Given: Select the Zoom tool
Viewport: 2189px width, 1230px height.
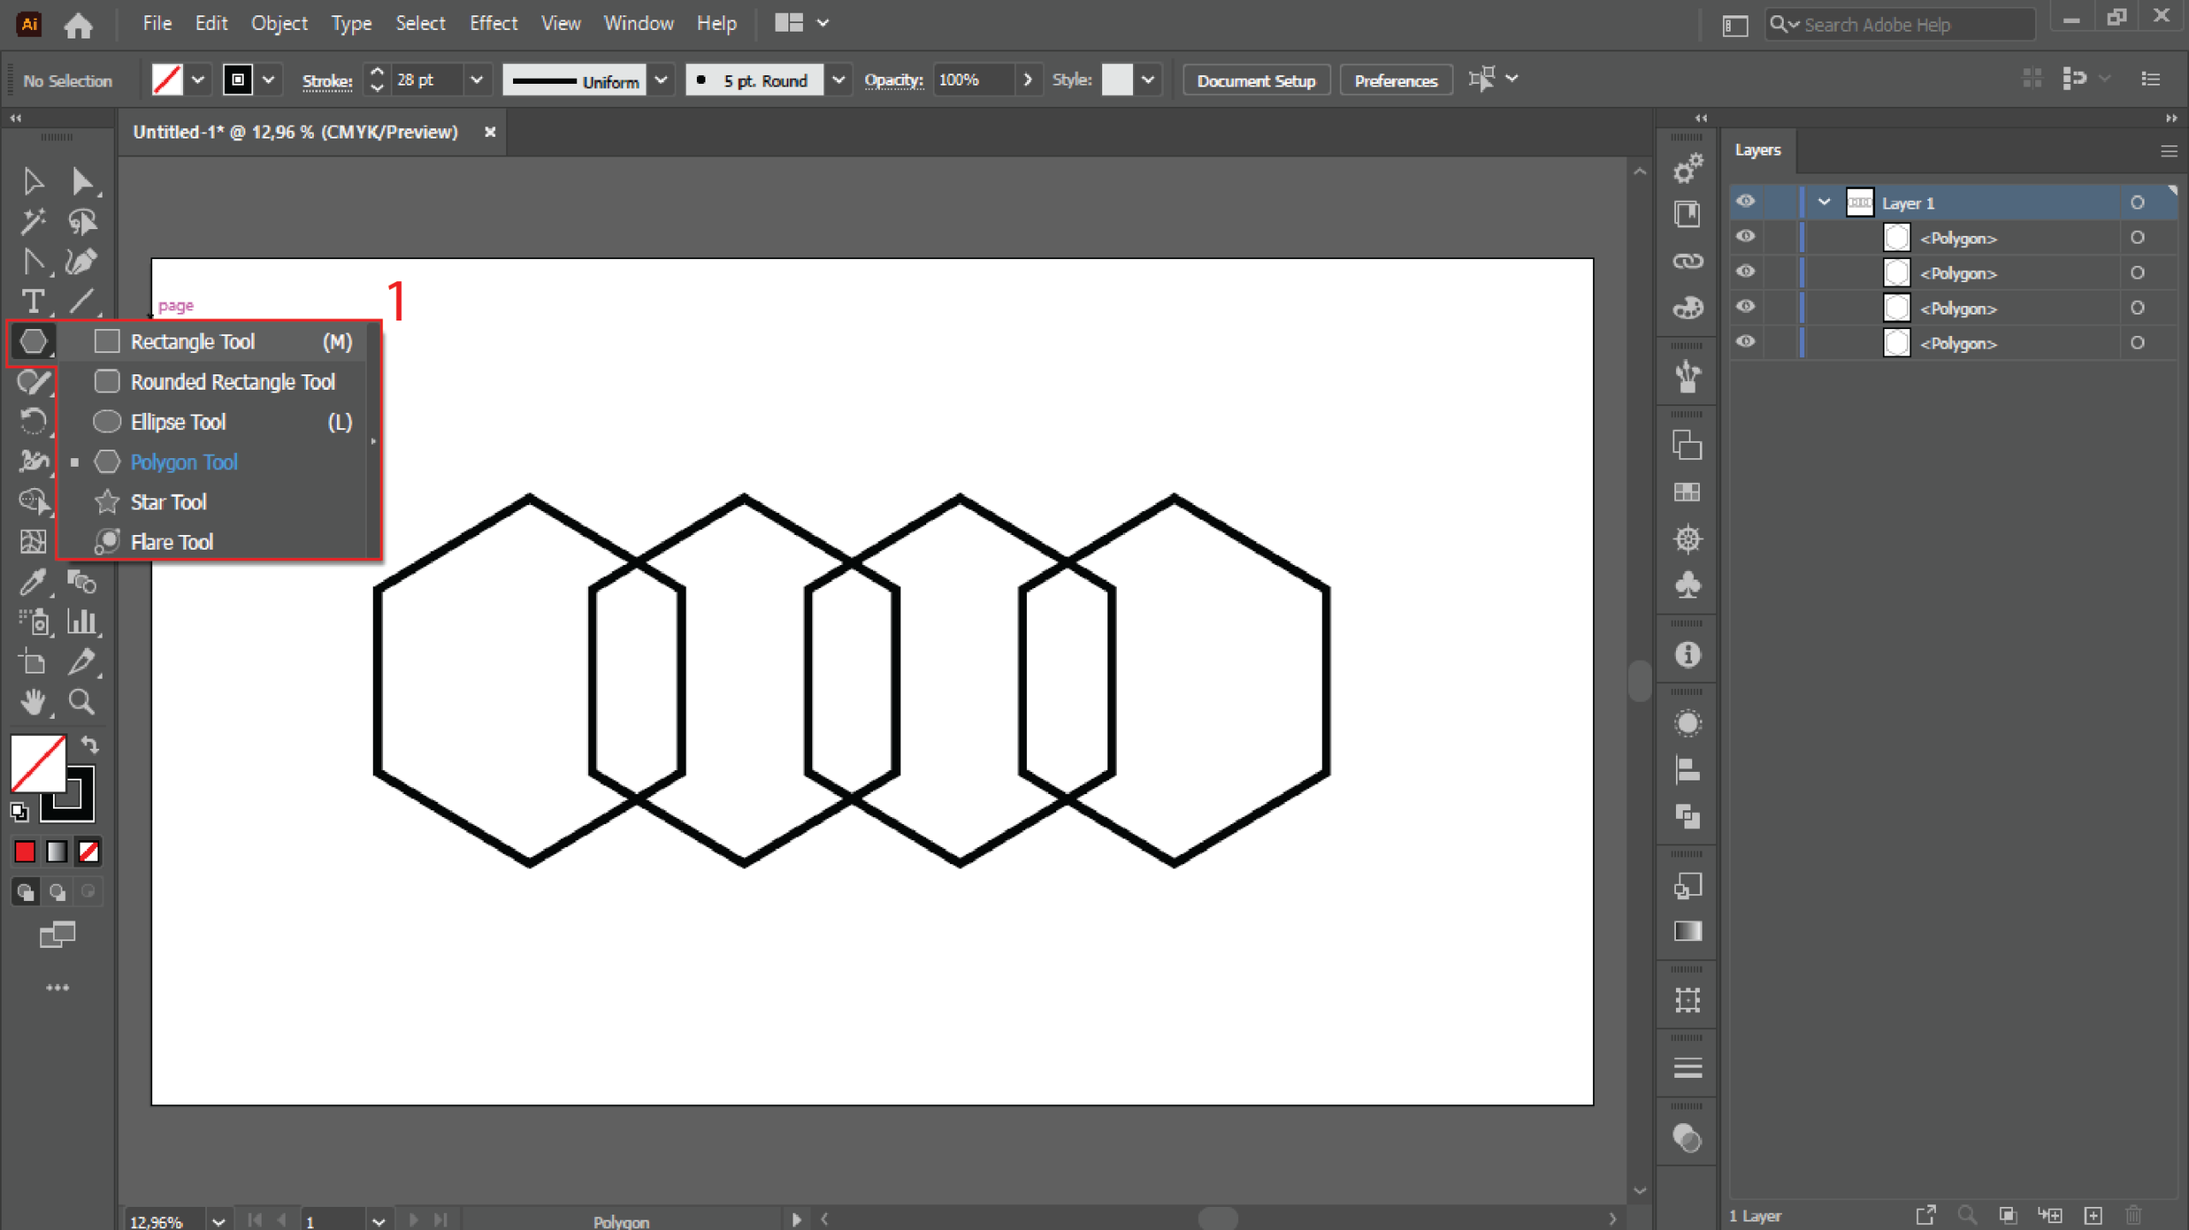Looking at the screenshot, I should [82, 702].
